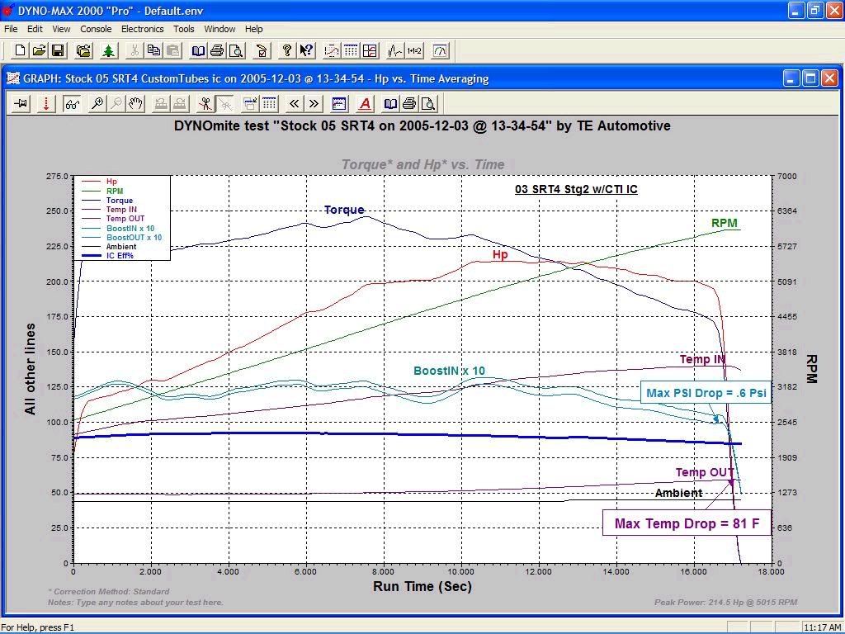
Task: Open the Electronics menu
Action: [142, 29]
